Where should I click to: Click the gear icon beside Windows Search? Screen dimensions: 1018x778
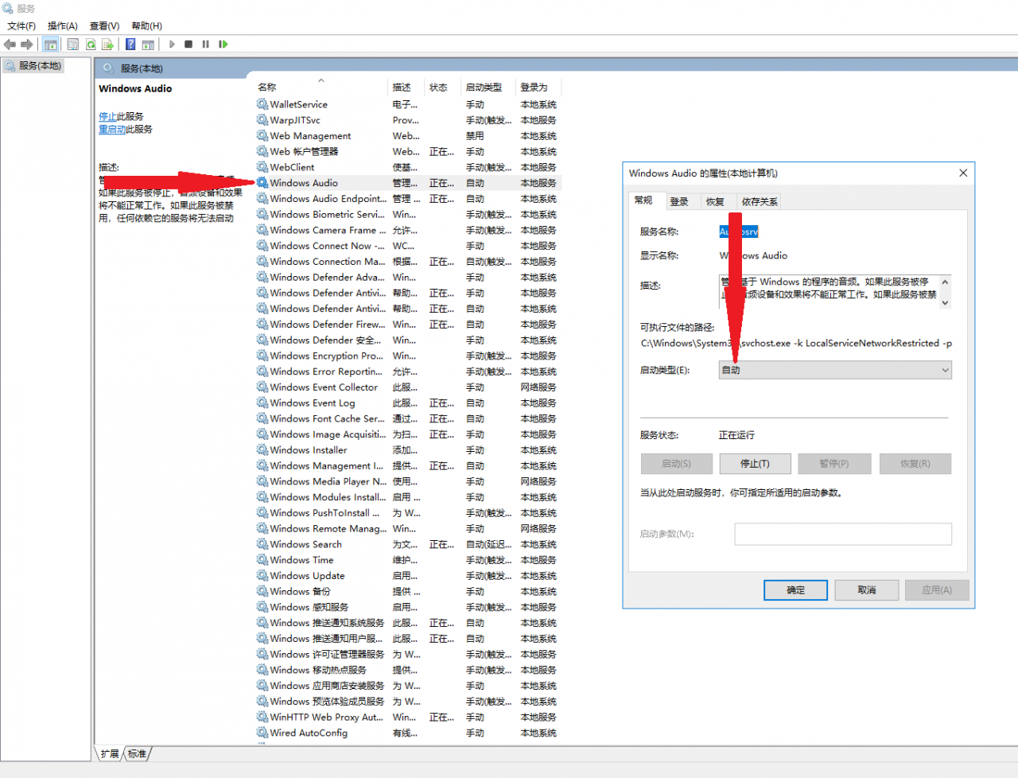(x=262, y=544)
